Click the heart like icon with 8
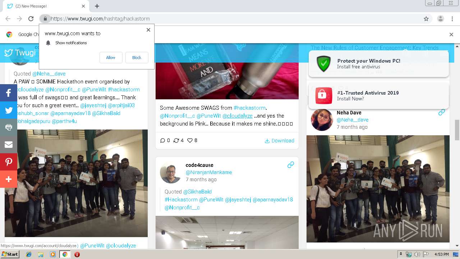460x259 pixels. 190,141
